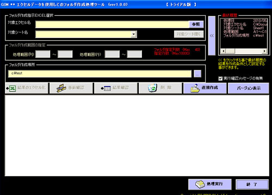The image size is (272, 195).
Task: Expand the 対象シート名 dropdown arrow
Action: (134, 34)
